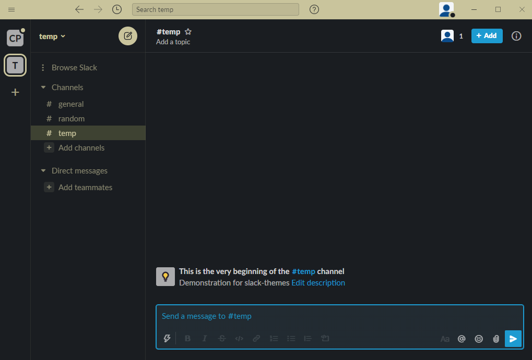The image size is (532, 360).
Task: Hide formatting with the Aa icon
Action: coord(445,339)
